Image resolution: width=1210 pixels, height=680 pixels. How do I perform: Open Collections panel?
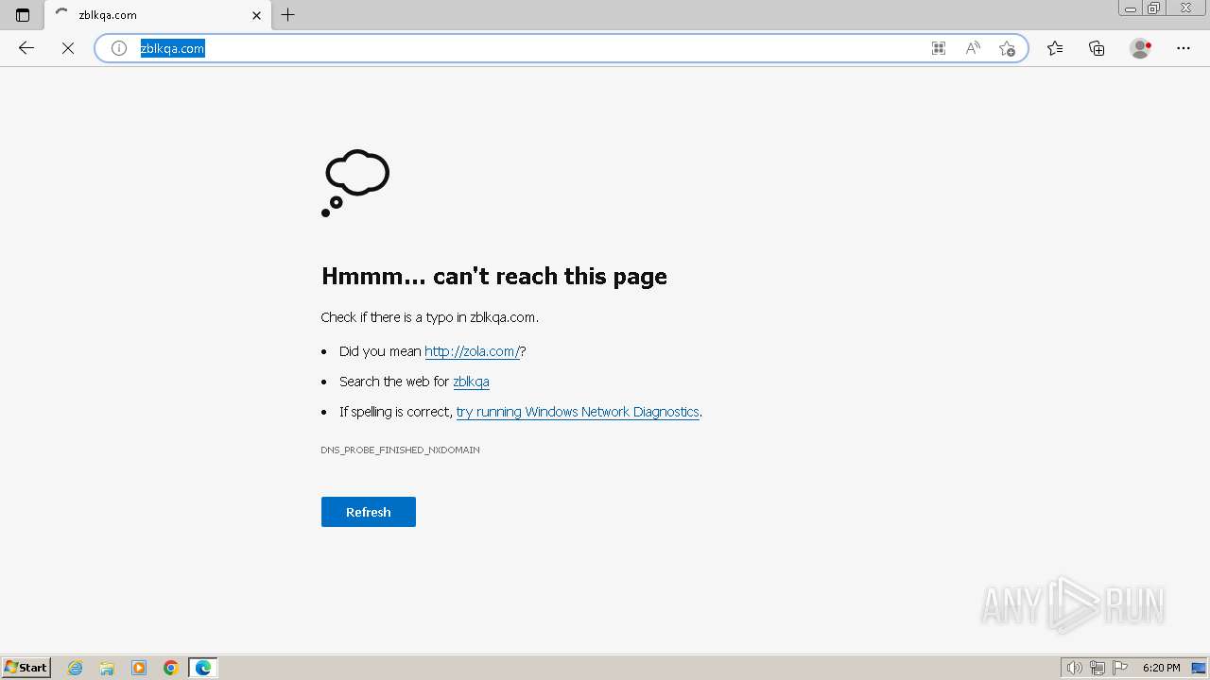point(1097,48)
